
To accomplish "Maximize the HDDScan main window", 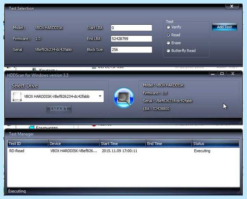I will tap(222, 74).
